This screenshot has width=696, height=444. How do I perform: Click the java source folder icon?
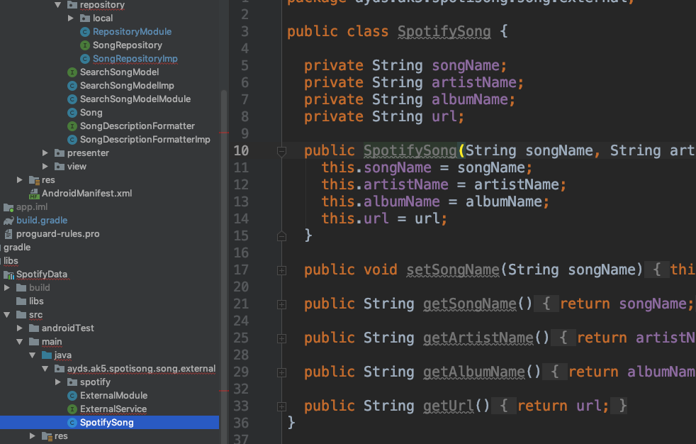point(47,355)
